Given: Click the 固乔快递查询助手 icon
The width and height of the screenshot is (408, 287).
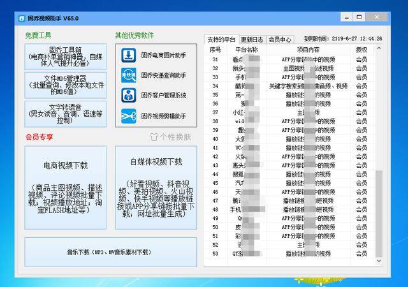Looking at the screenshot, I should [x=128, y=75].
